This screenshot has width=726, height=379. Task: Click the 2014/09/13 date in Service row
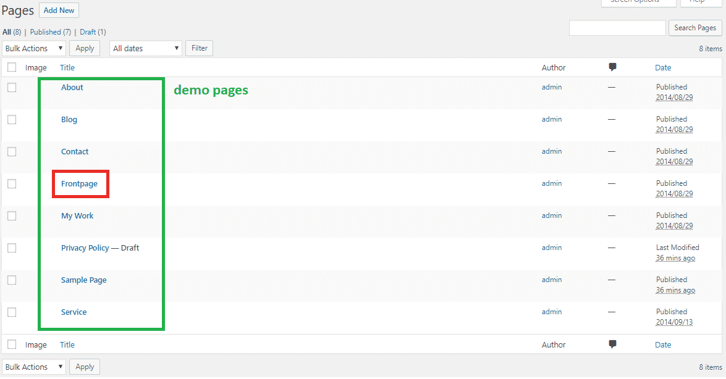coord(674,322)
